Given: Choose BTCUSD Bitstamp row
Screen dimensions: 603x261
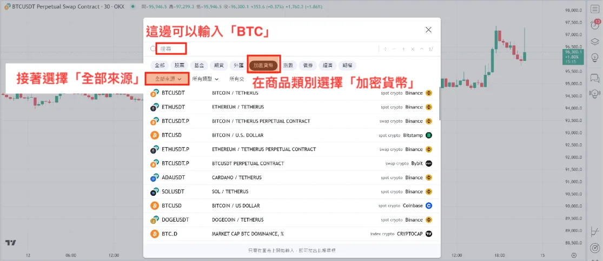Looking at the screenshot, I should (292, 135).
